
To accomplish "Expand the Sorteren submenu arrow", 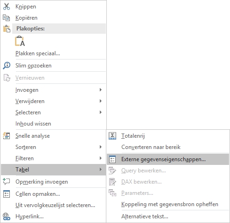I will pos(101,147).
